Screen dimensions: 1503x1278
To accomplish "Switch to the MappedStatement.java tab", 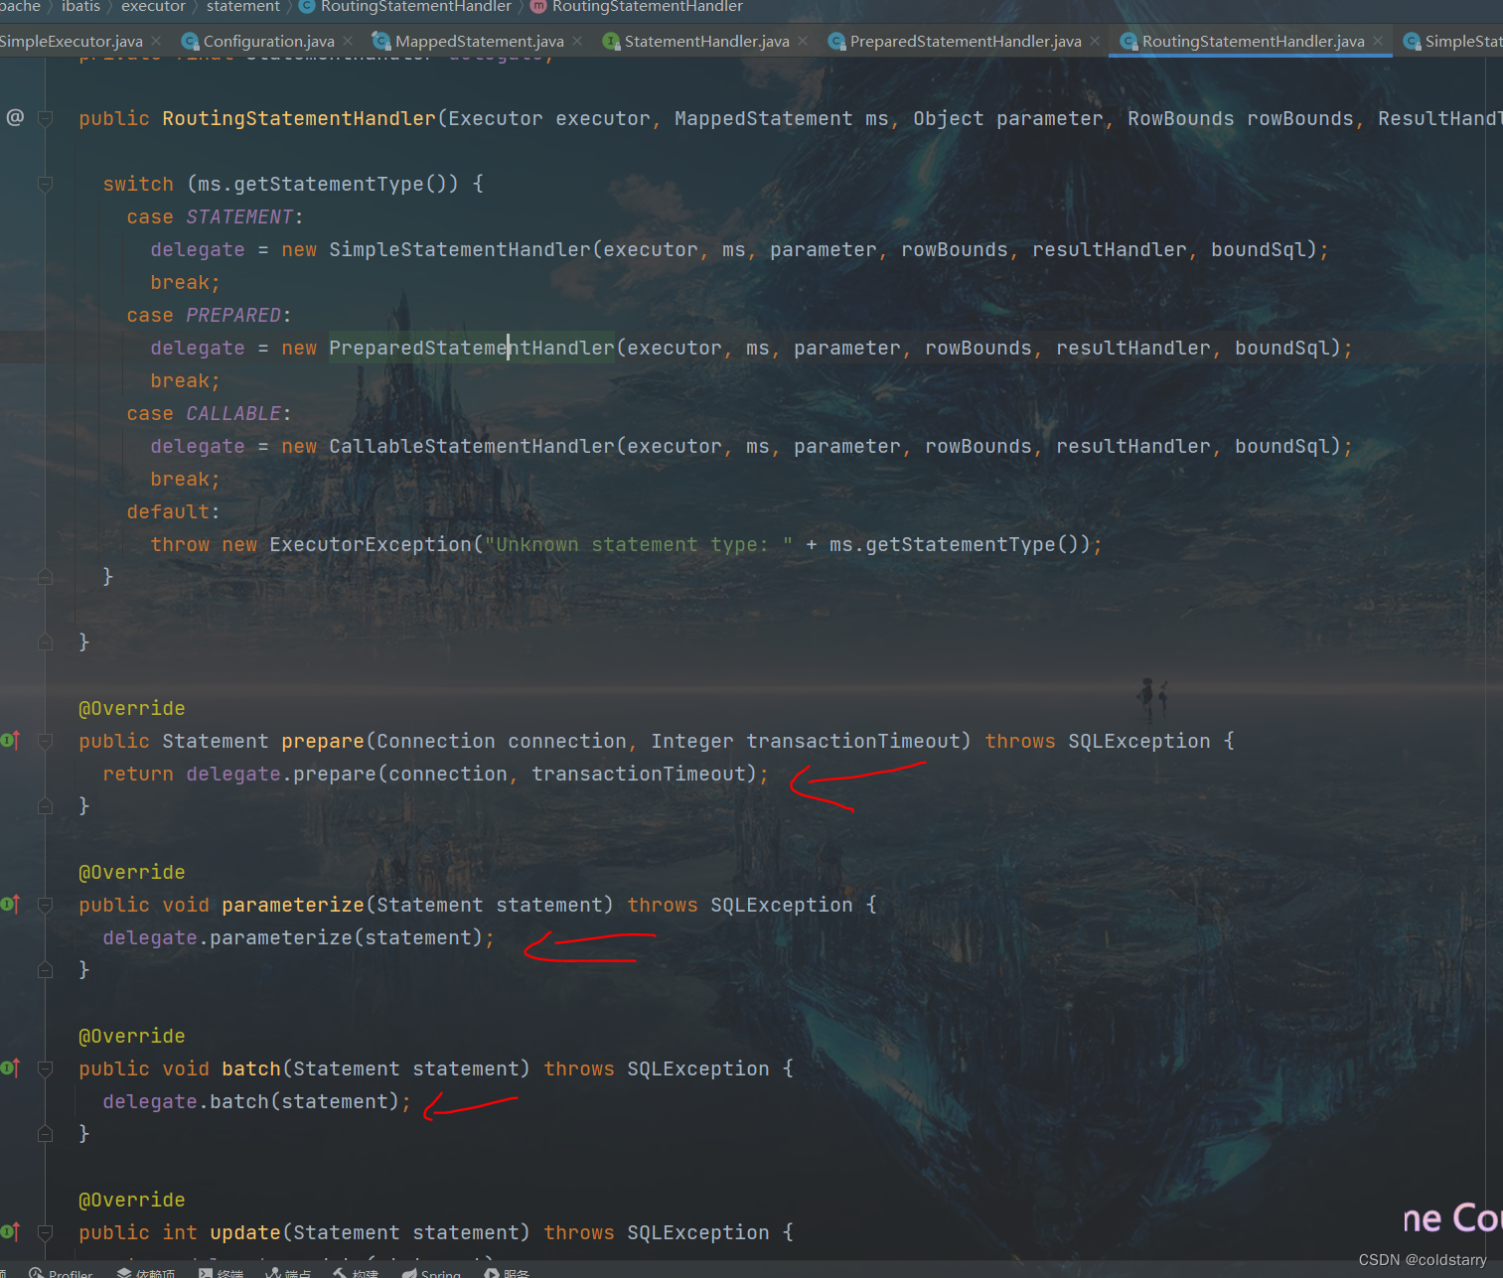I will [x=479, y=41].
